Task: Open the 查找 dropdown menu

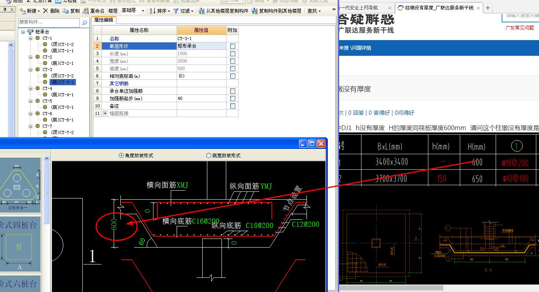Action: click(x=314, y=11)
